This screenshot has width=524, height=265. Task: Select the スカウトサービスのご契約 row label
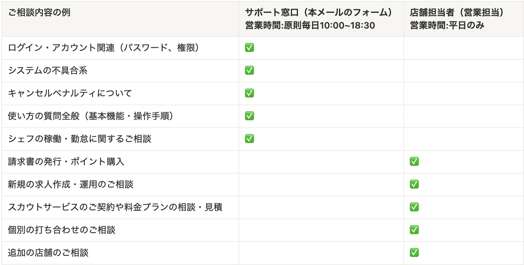coord(115,207)
